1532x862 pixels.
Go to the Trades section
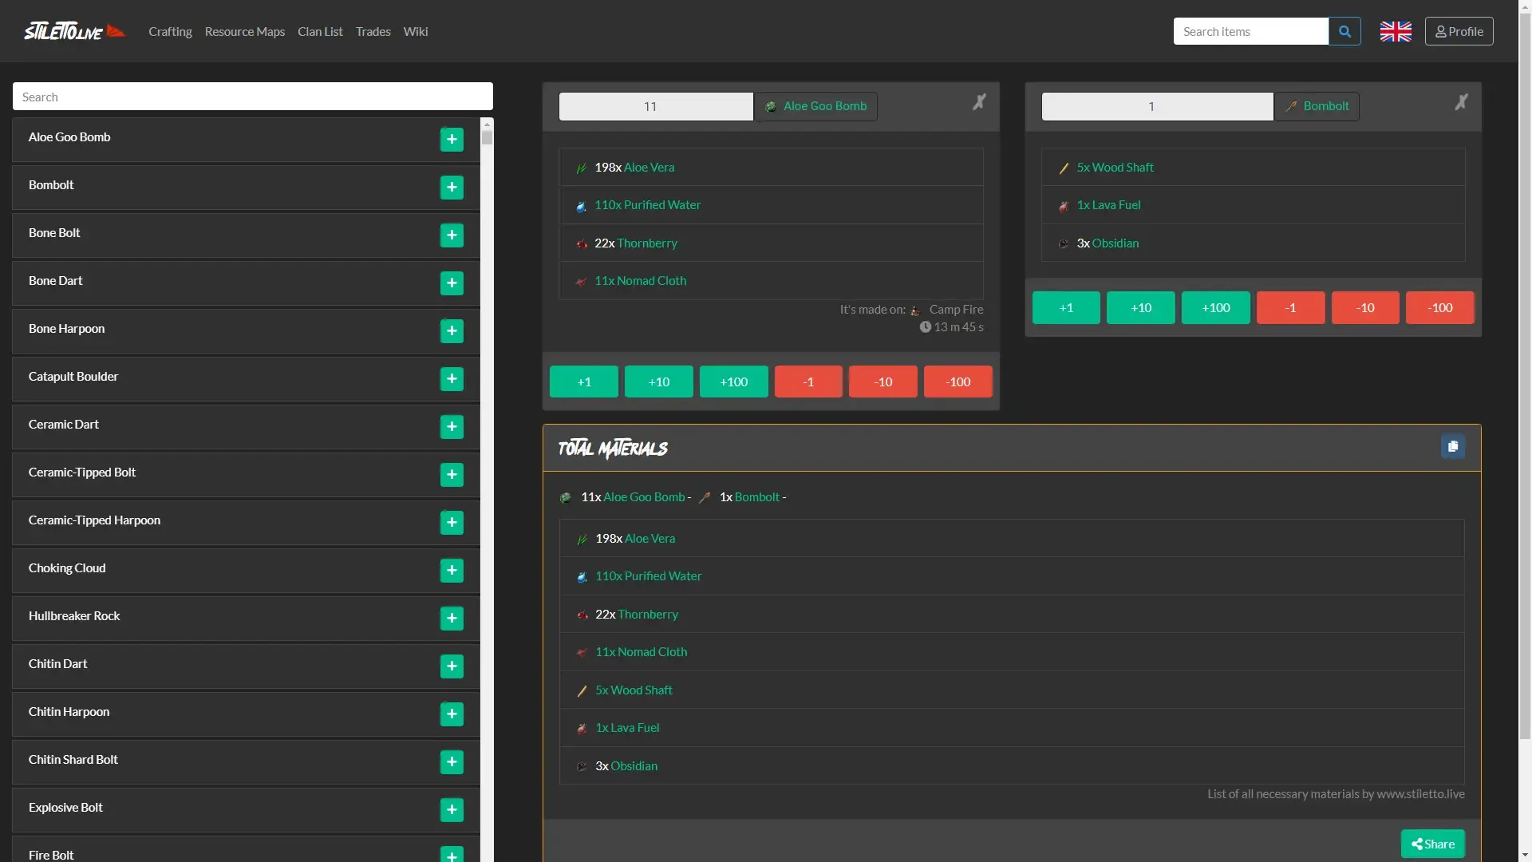tap(373, 31)
